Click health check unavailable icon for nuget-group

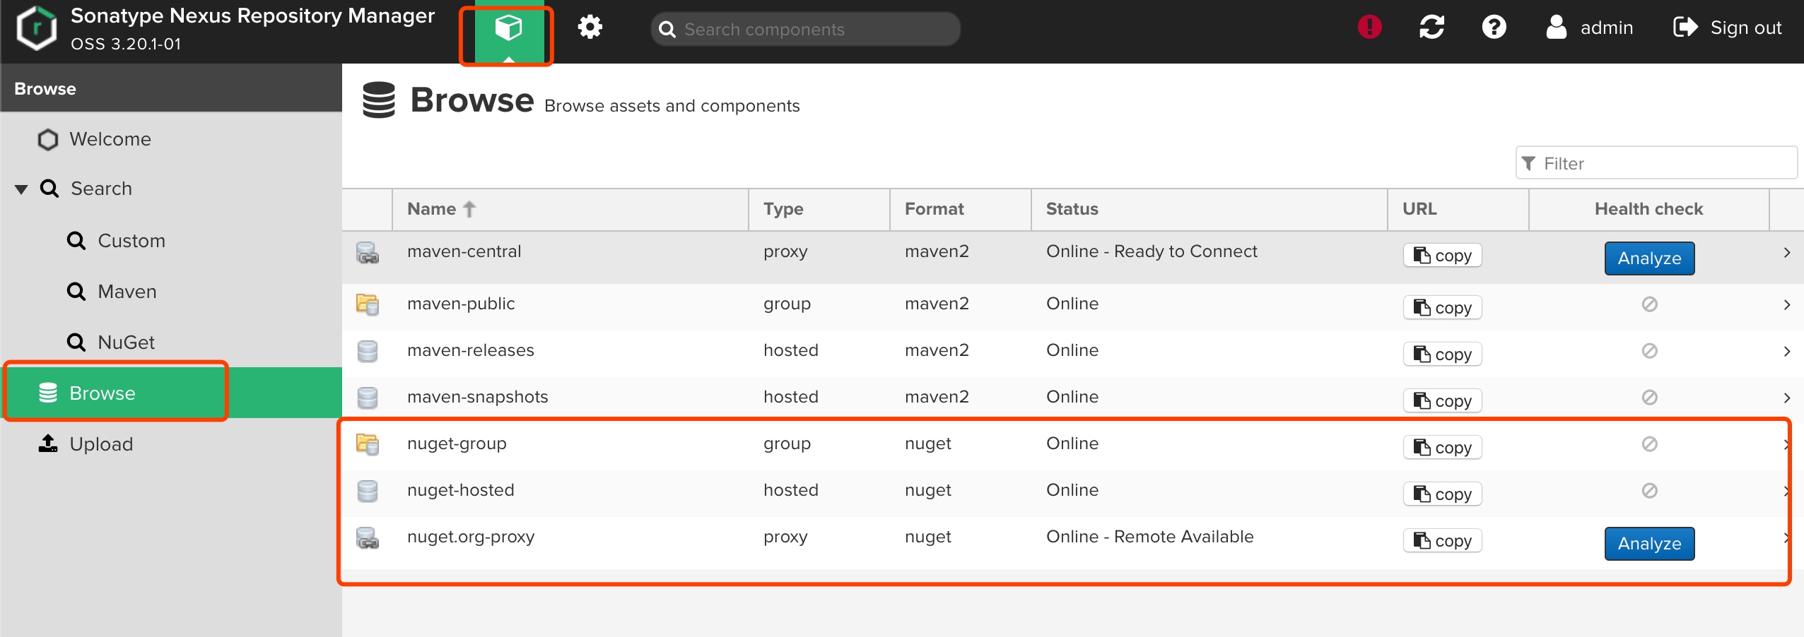click(1649, 444)
